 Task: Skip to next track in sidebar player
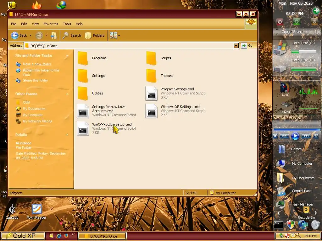tap(306, 136)
